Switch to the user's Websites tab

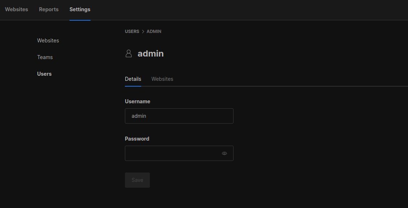click(x=162, y=79)
